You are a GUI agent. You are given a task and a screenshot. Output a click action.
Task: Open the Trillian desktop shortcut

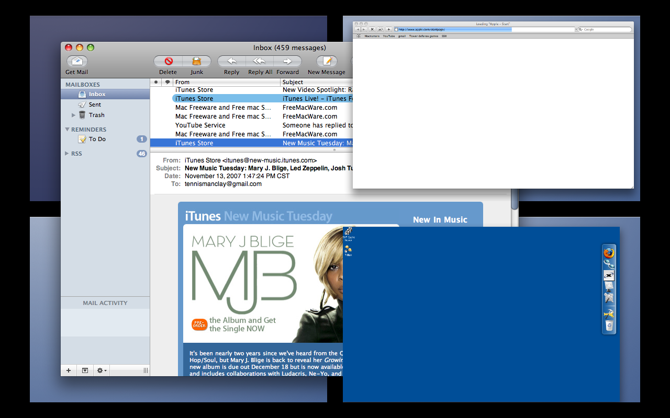[x=348, y=250]
